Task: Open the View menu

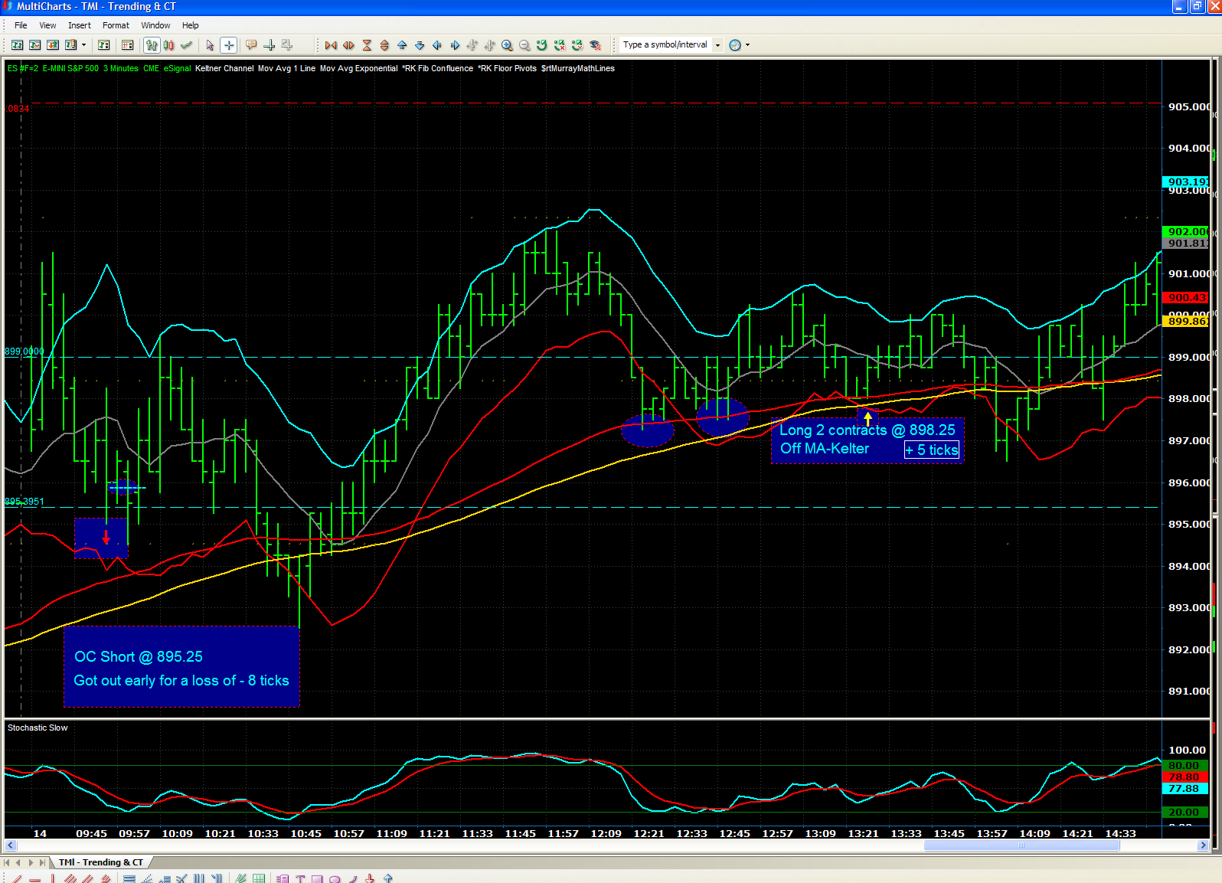Action: click(x=47, y=25)
